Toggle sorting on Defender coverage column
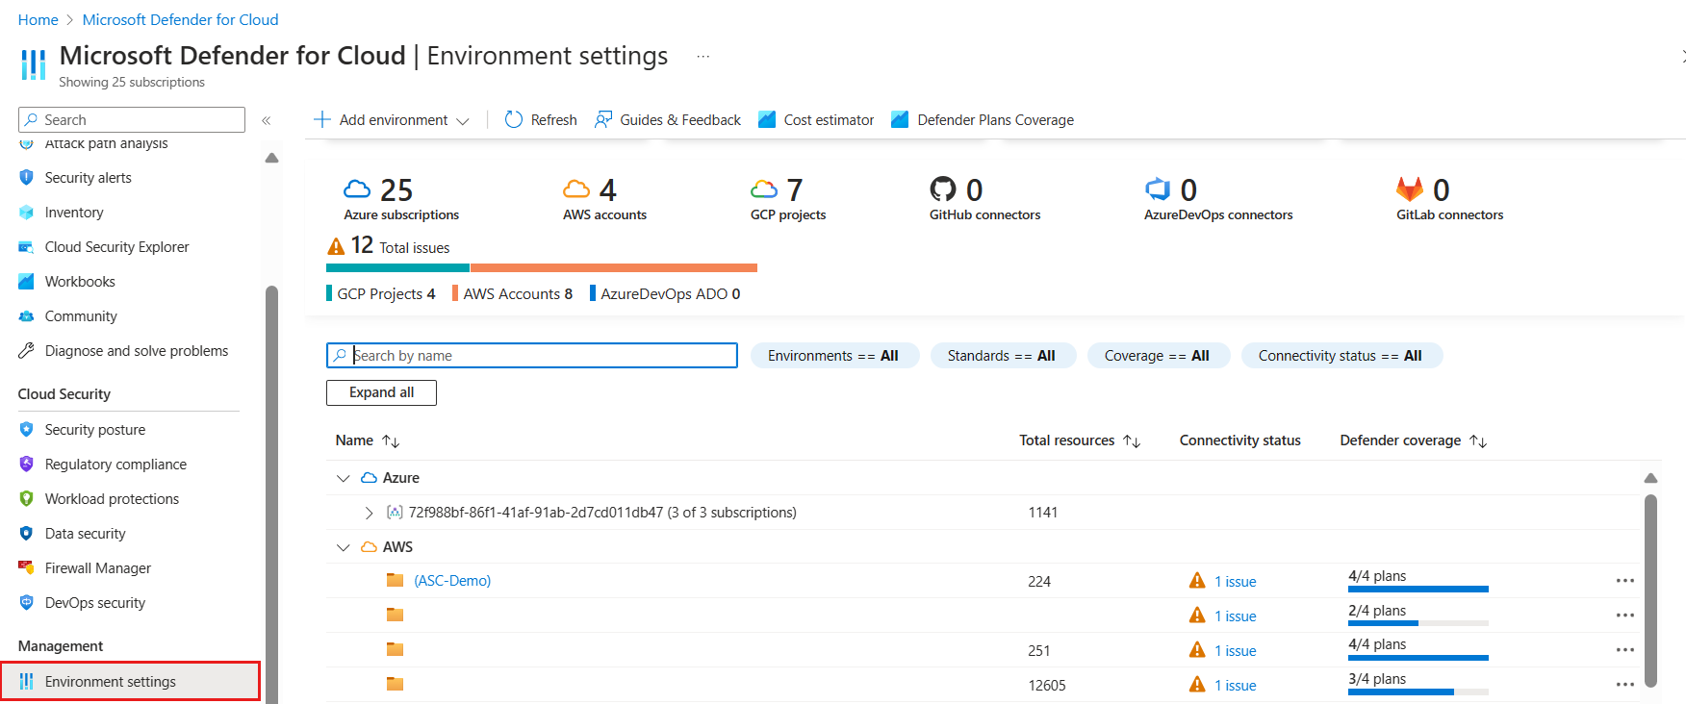This screenshot has height=704, width=1686. [x=1478, y=440]
